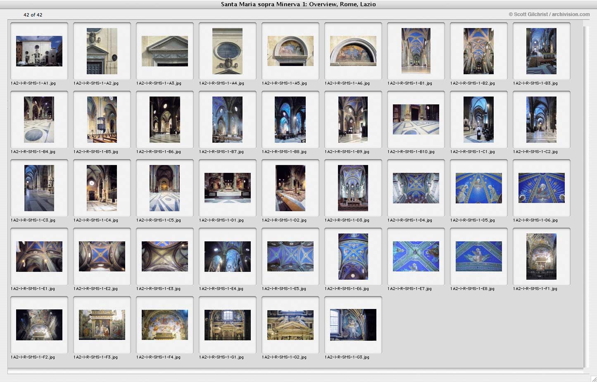Screen dimensions: 597x382
Task: Click the Santa Maria sopra Minerva title
Action: (298, 4)
